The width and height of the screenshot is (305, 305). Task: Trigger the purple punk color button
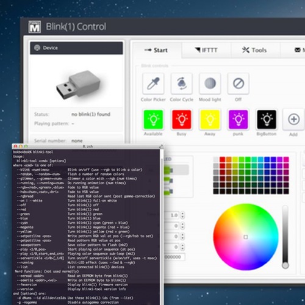click(238, 120)
